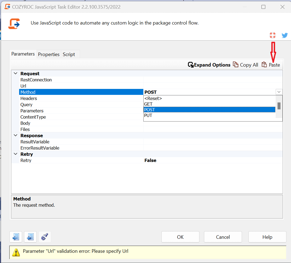This screenshot has width=291, height=263.
Task: Click the first import icon at bottom-left
Action: (16, 237)
